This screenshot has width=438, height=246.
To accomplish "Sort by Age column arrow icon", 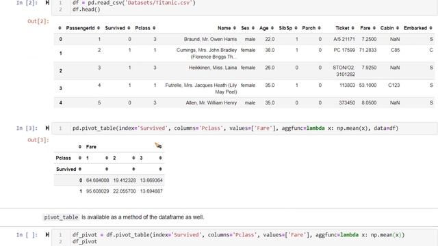I will [272, 28].
